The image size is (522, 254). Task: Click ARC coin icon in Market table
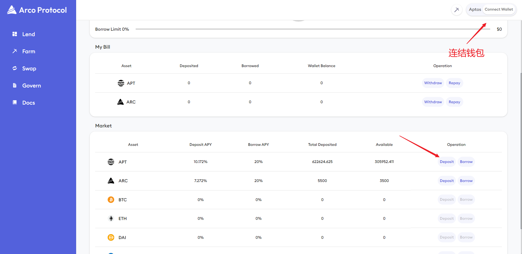click(x=111, y=181)
